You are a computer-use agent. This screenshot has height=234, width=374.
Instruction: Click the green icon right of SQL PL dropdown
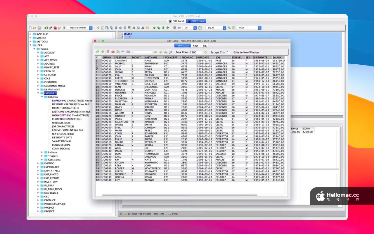(229, 28)
